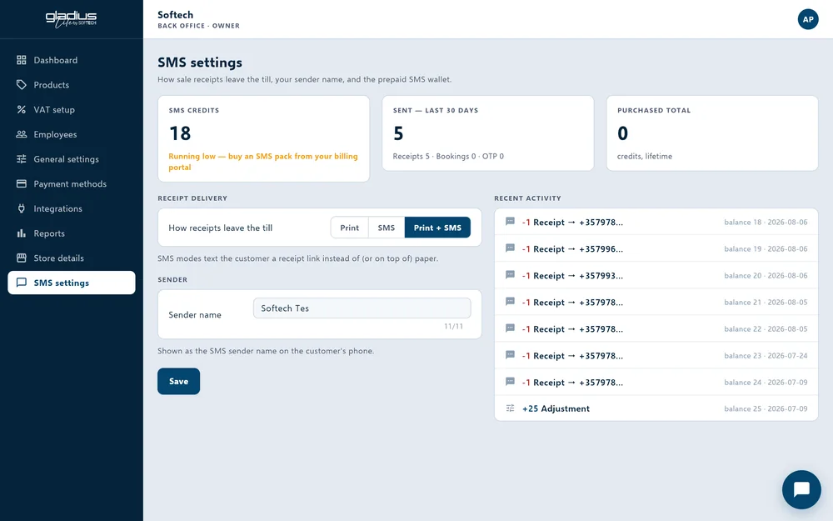
Task: Click the Integrations plug icon
Action: click(x=22, y=208)
